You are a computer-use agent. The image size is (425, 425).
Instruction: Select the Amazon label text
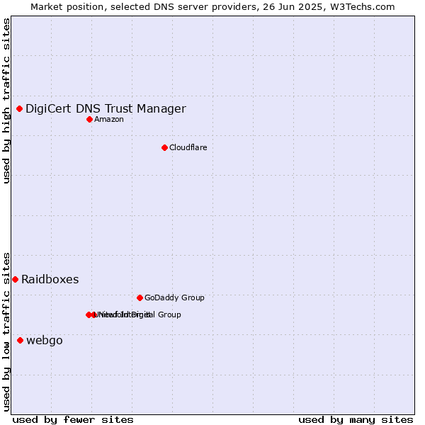point(109,119)
